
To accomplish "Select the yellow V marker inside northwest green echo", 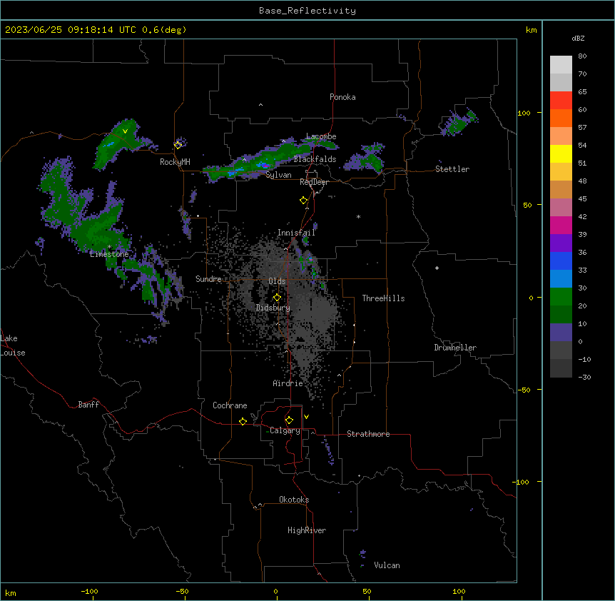I will click(x=125, y=131).
